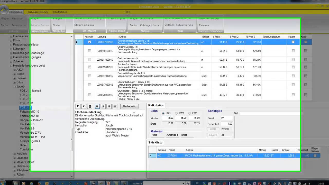329x185 pixels.
Task: Tick Auswahl checkbox for Trockenfirst Jacobi
Action: point(89,67)
